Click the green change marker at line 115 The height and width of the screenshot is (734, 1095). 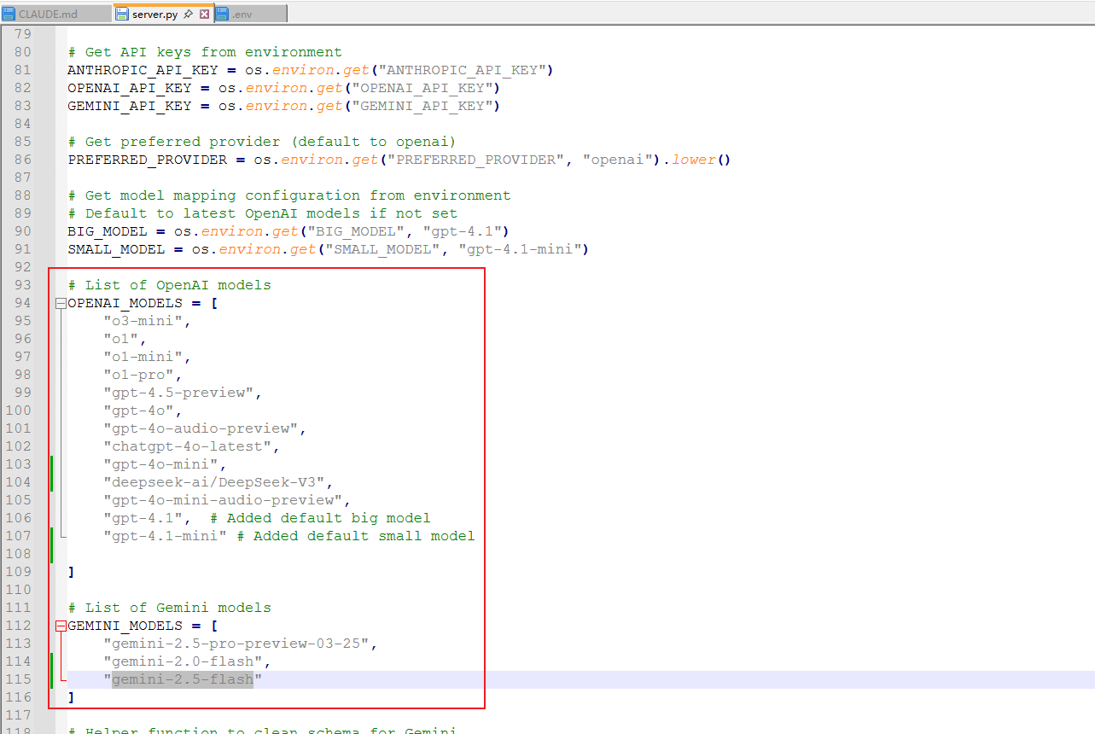point(52,679)
